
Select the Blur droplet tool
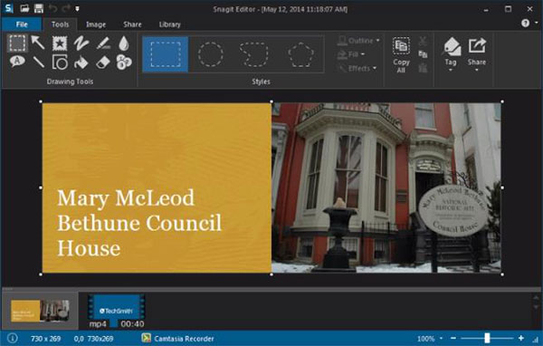click(124, 43)
